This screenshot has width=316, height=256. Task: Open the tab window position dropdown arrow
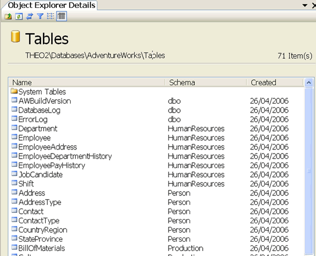305,5
